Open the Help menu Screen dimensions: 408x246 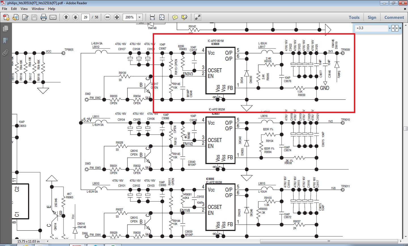pyautogui.click(x=52, y=9)
